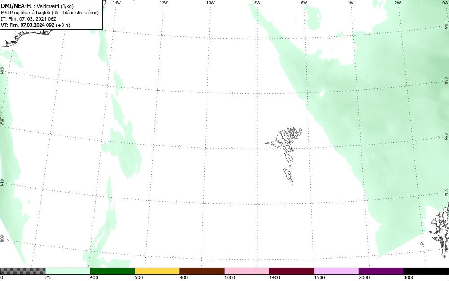Image resolution: width=449 pixels, height=281 pixels.
Task: Click the Iceland coastline outline at top left
Action: pos(26,37)
